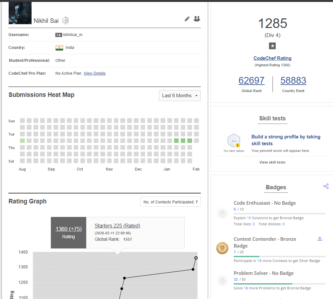Click View skill tests
This screenshot has height=299, width=333.
(x=272, y=162)
